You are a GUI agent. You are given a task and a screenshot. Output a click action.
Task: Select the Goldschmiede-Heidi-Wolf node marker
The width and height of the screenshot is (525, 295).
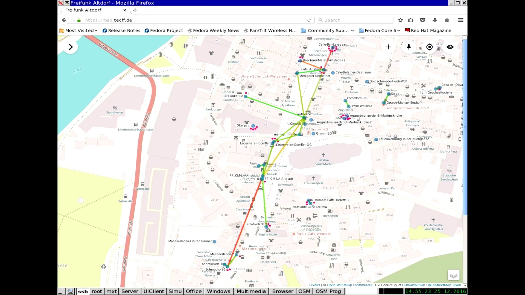coord(367,82)
